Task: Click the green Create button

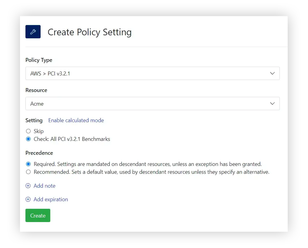Action: click(38, 215)
